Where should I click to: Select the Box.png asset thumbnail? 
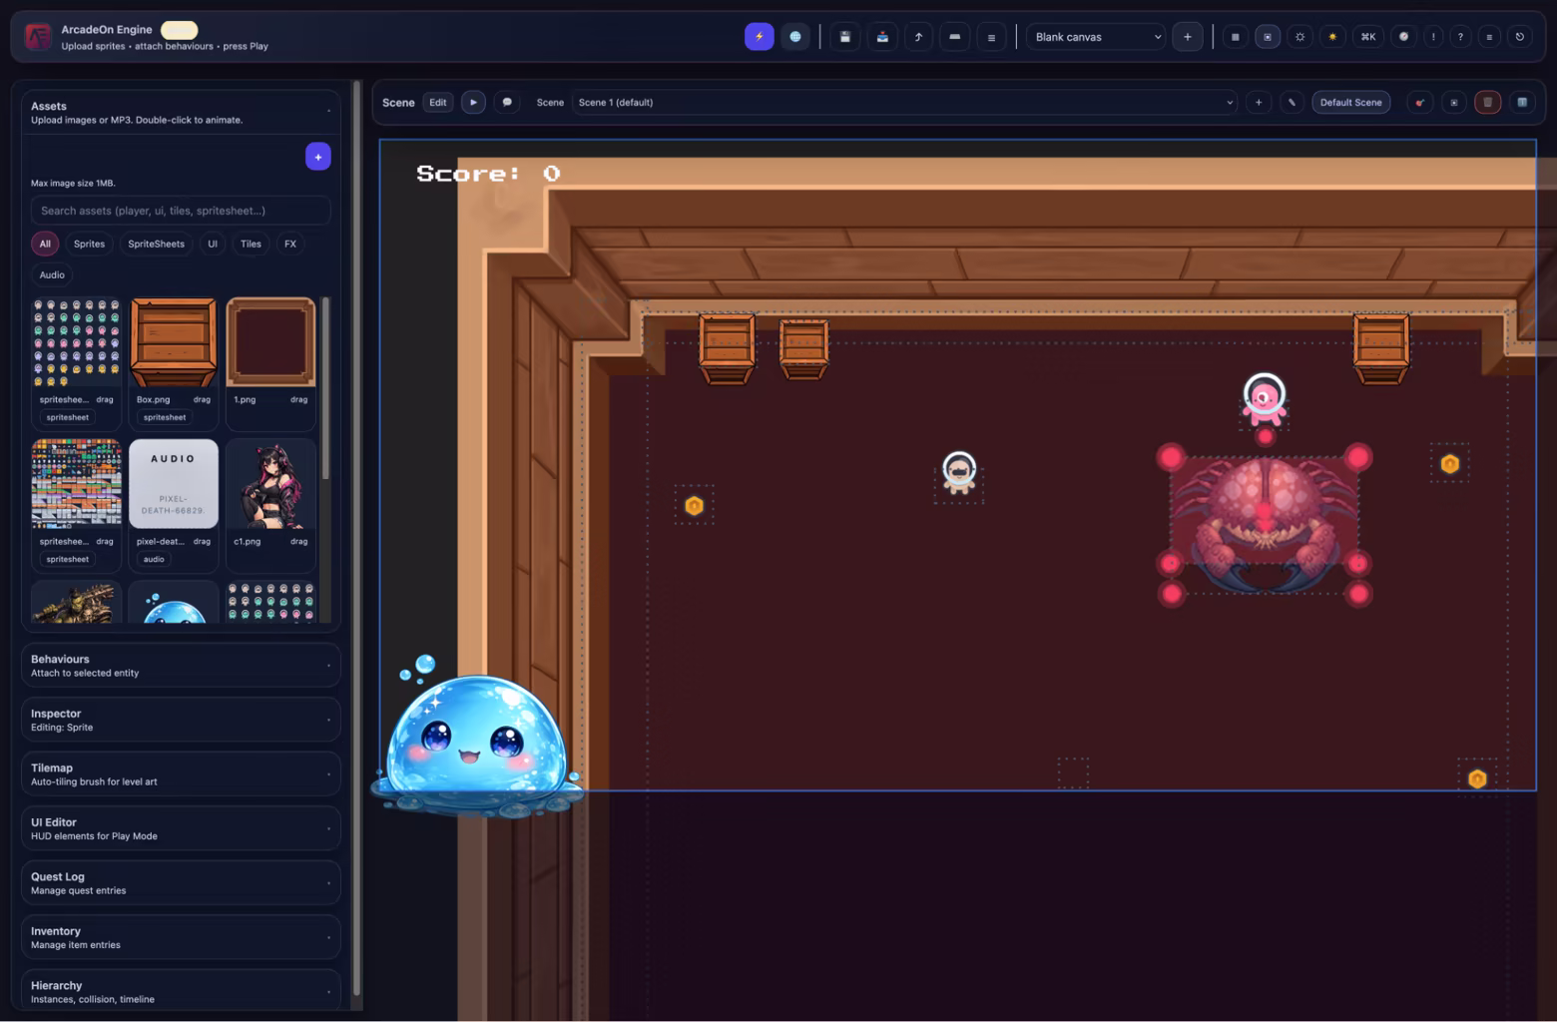tap(174, 342)
